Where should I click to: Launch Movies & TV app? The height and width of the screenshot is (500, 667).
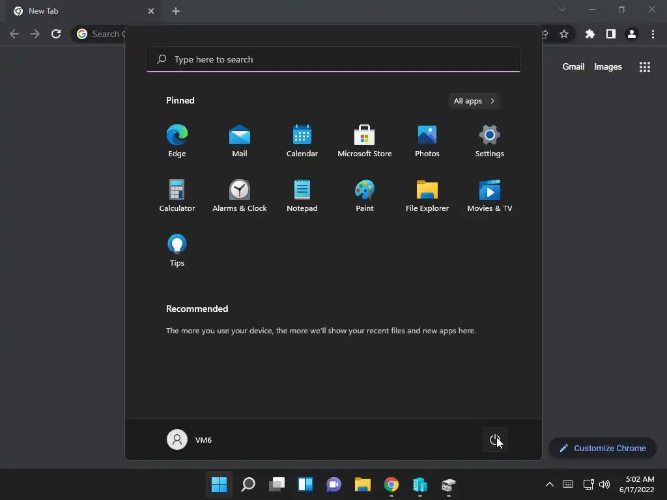click(490, 195)
